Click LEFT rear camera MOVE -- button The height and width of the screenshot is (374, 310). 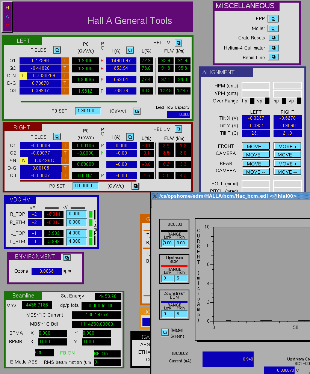pyautogui.click(x=256, y=172)
